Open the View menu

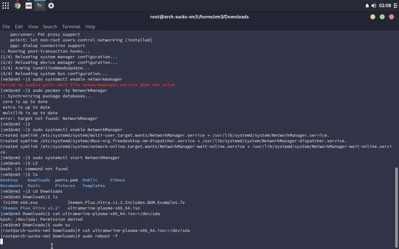coord(33,27)
